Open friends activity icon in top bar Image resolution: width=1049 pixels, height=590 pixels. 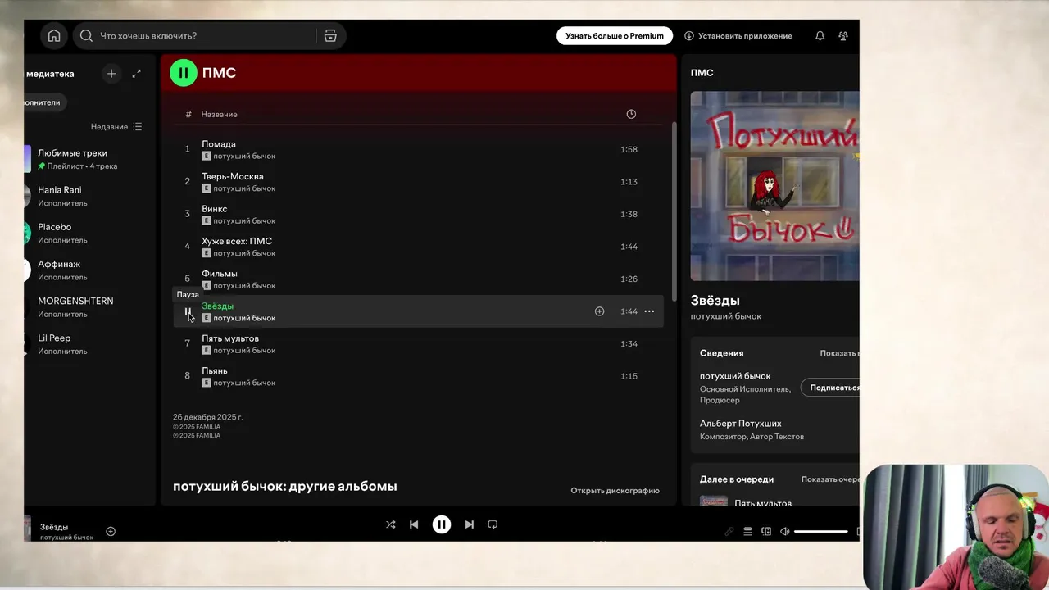point(843,36)
